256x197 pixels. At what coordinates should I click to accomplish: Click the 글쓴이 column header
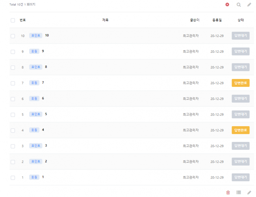tap(195, 20)
